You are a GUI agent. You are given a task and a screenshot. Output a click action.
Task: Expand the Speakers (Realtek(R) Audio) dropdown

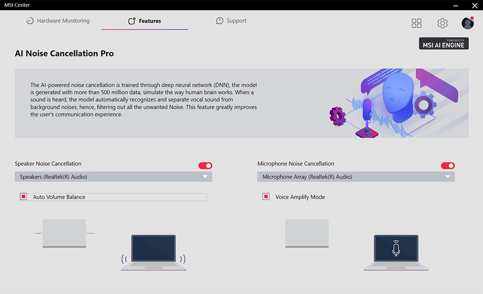[x=113, y=177]
